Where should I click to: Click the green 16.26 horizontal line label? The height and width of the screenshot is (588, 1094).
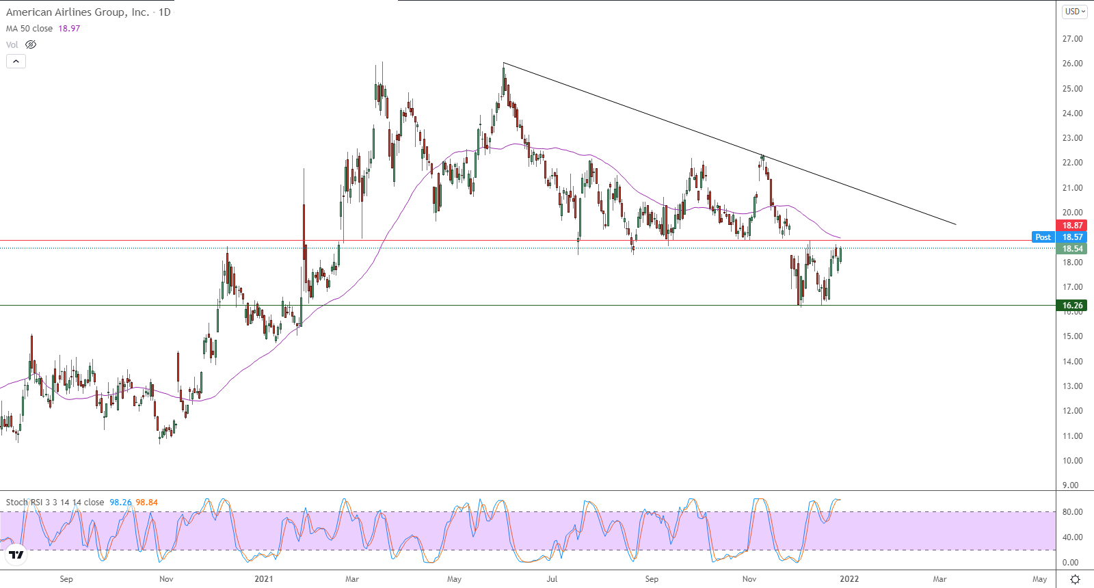tap(1072, 306)
